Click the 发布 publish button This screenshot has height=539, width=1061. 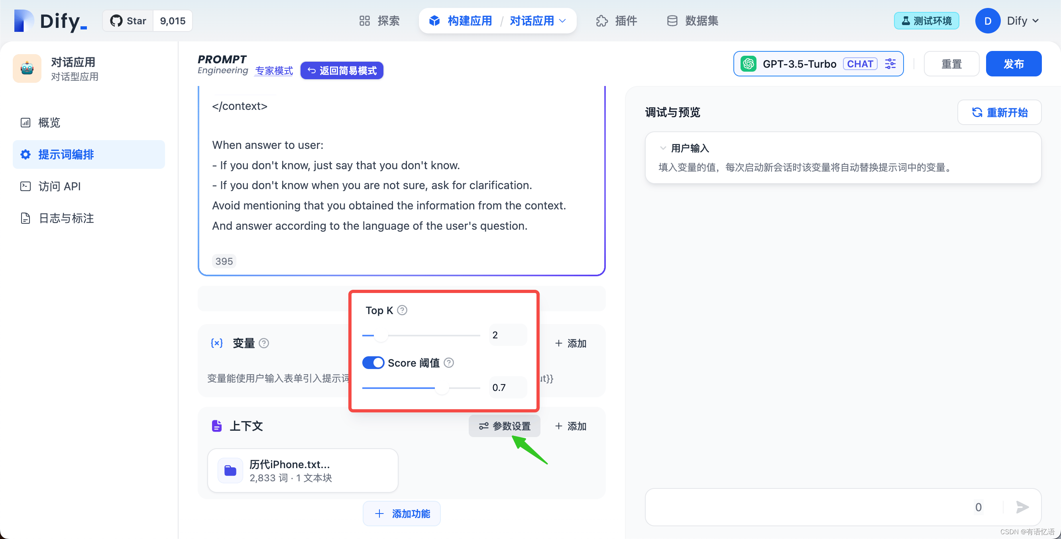[1013, 64]
